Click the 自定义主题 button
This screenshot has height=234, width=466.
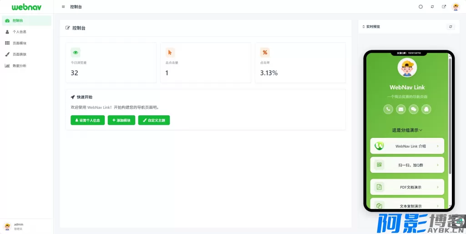click(154, 120)
